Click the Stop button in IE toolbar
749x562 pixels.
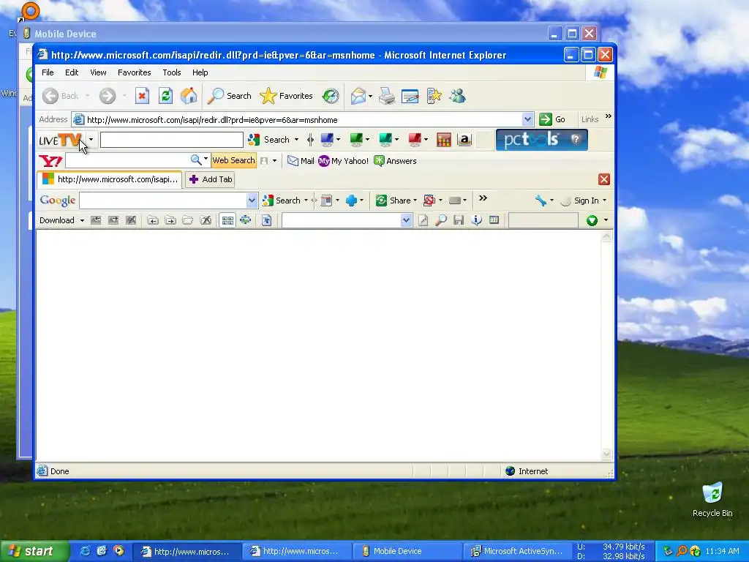142,96
